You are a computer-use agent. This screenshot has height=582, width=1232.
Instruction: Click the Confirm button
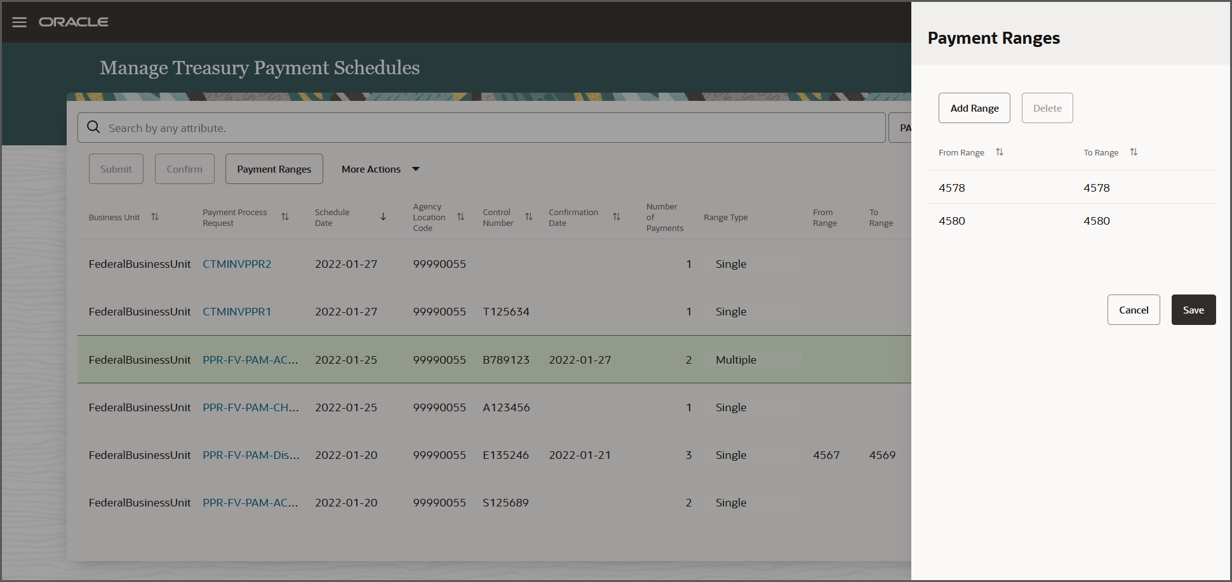pos(185,169)
